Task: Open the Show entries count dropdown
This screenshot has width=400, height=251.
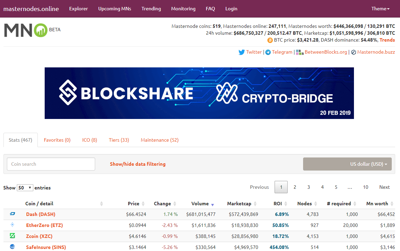Action: [25, 188]
